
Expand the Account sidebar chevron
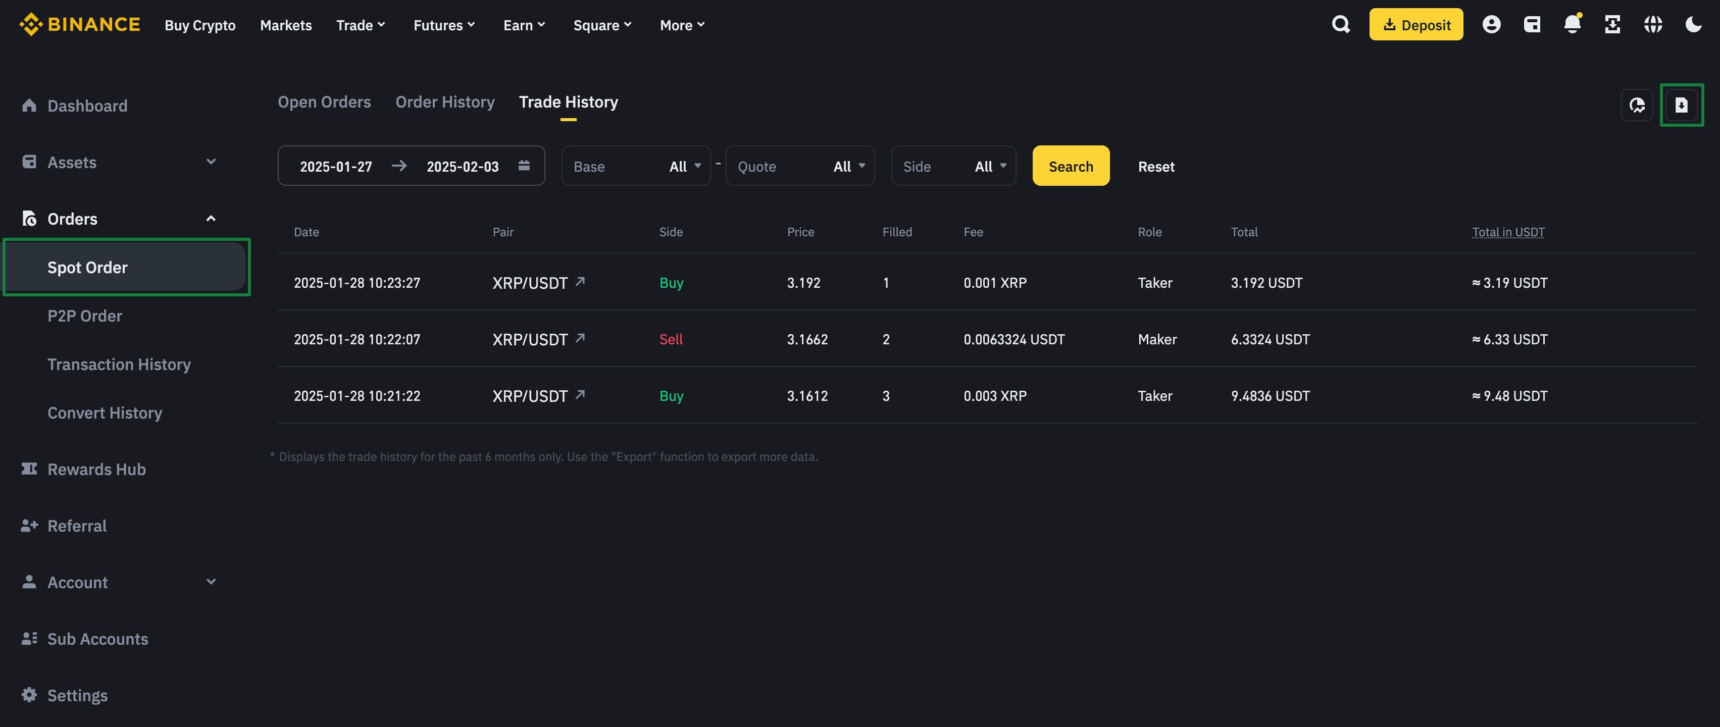(211, 582)
